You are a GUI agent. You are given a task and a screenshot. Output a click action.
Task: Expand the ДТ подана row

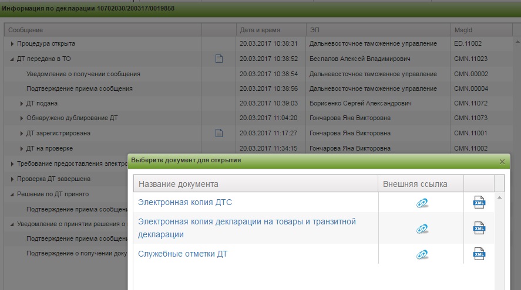pos(22,104)
